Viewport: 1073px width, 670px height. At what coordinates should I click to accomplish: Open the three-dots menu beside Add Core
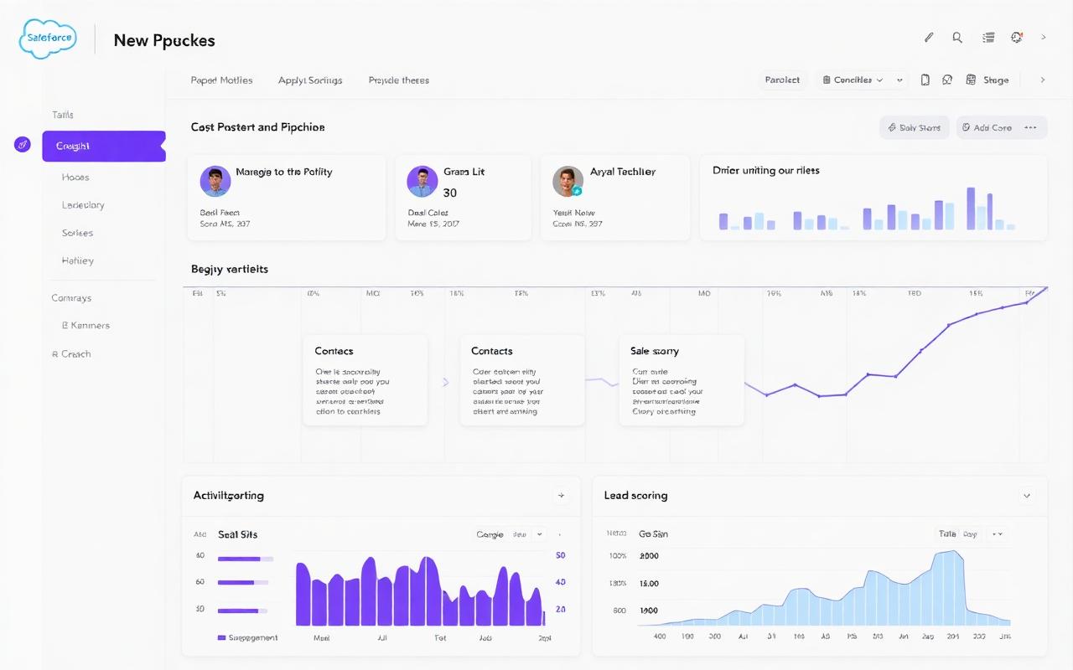click(x=1031, y=128)
